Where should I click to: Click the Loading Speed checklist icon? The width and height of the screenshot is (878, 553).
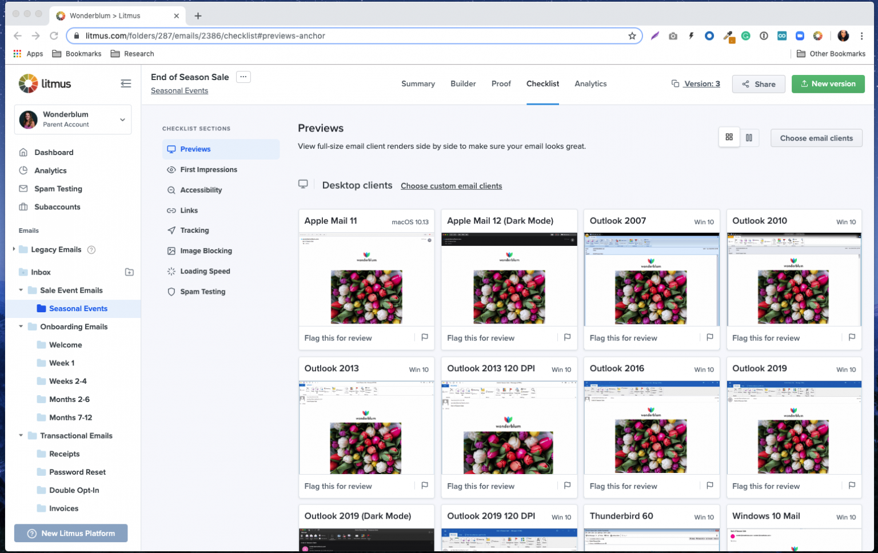(x=171, y=271)
